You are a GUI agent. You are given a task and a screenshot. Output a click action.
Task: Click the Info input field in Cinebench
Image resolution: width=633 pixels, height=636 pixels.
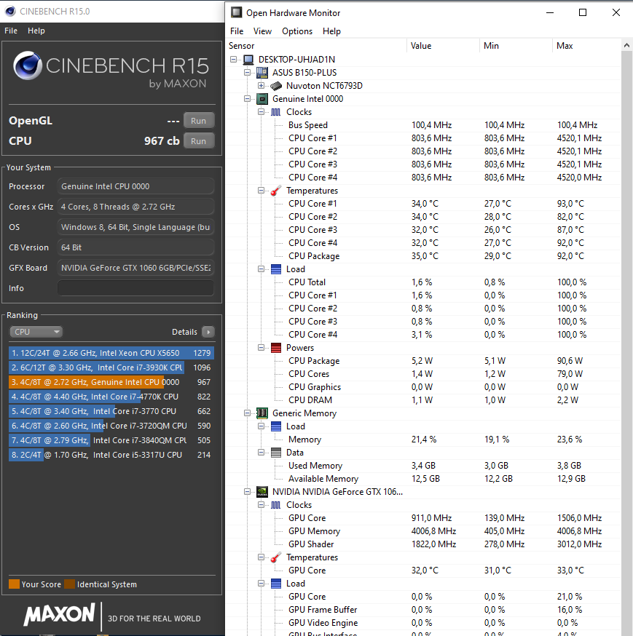(x=135, y=288)
